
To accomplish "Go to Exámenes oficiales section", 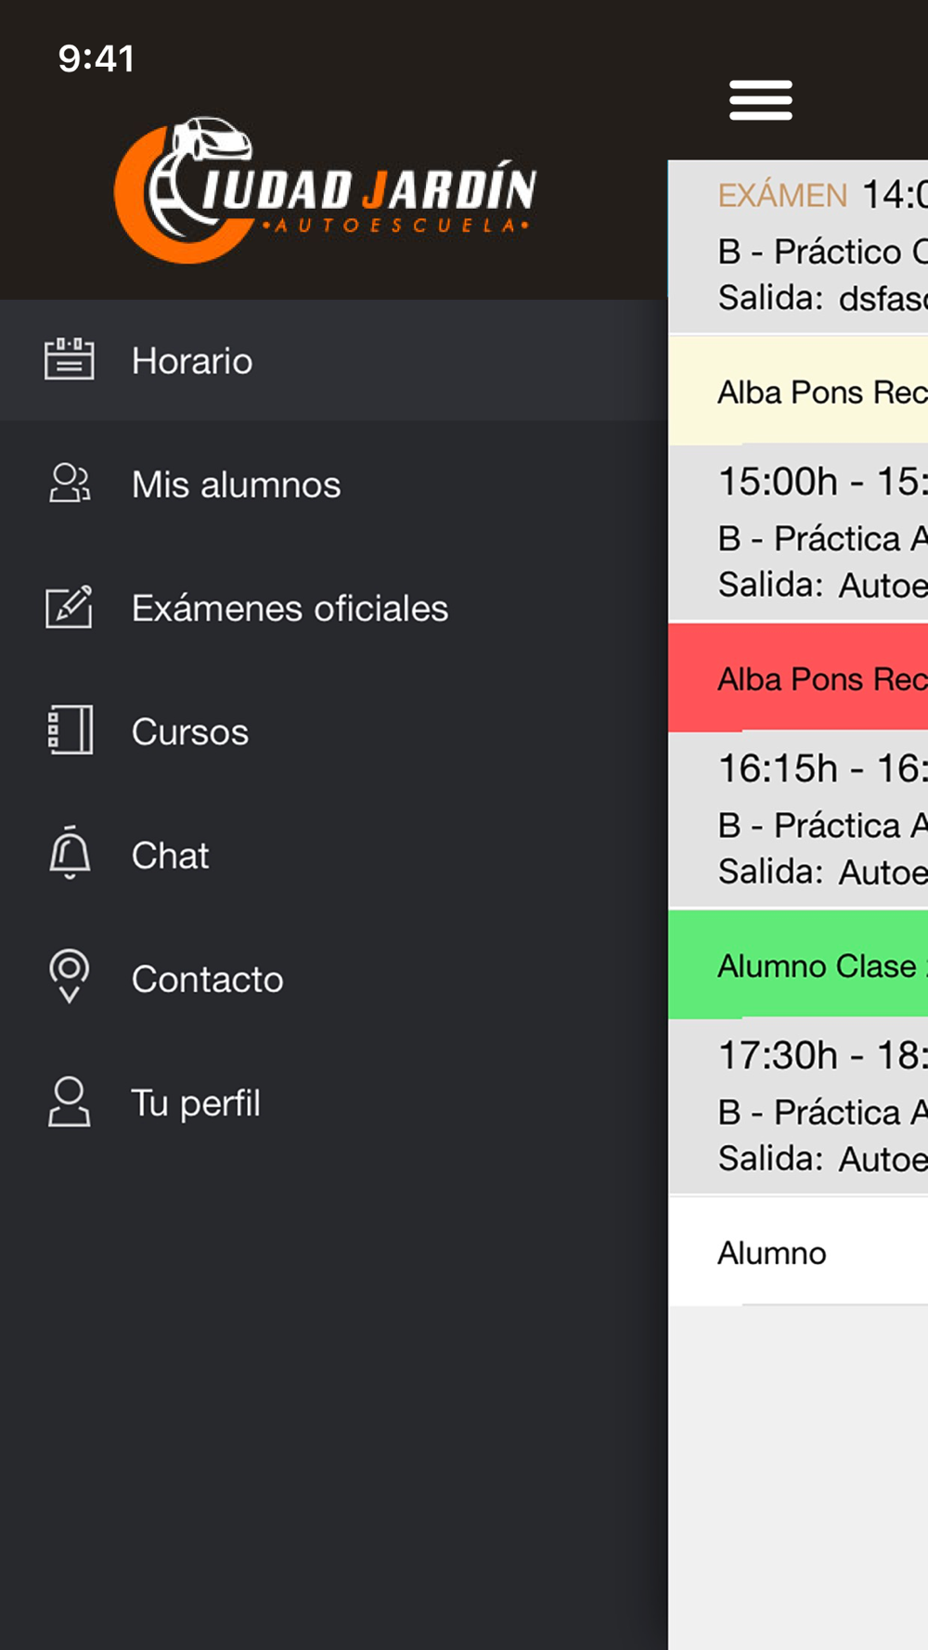I will (x=334, y=607).
